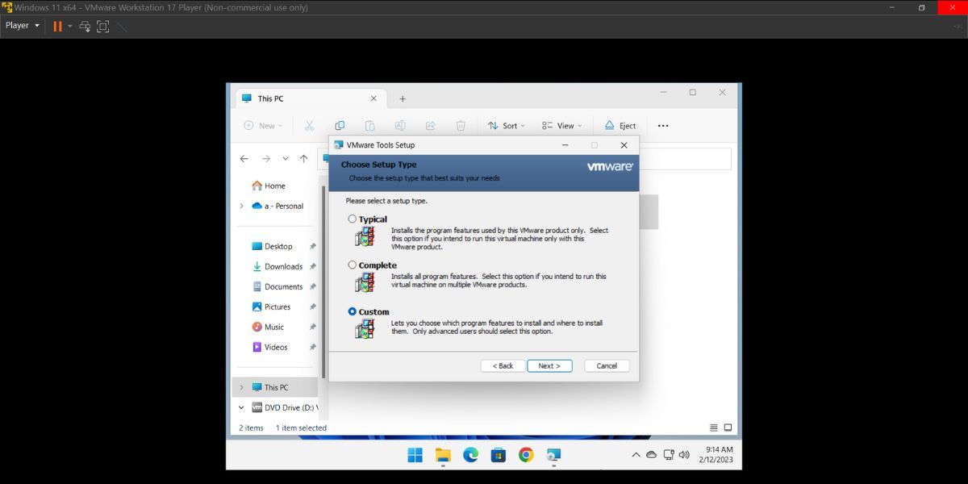Send Ctrl+Alt+Del using the toolbar icon
The image size is (968, 484).
coord(85,26)
